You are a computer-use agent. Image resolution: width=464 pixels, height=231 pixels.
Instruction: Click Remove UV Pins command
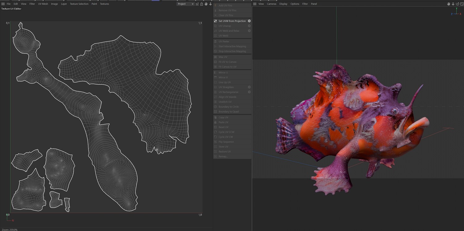232,10
